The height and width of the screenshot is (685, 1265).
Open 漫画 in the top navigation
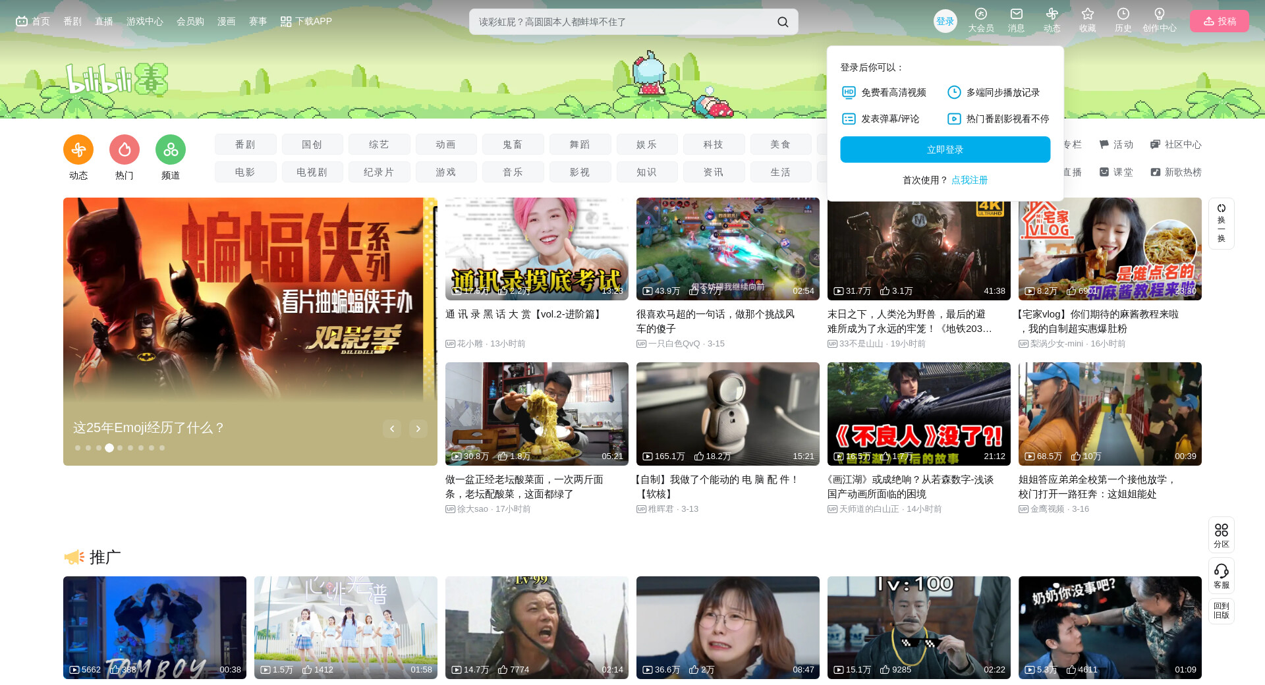click(227, 21)
